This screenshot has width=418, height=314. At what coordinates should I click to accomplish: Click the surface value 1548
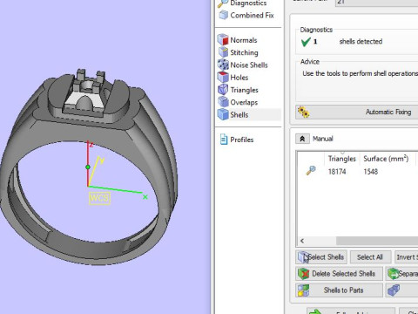(x=371, y=172)
